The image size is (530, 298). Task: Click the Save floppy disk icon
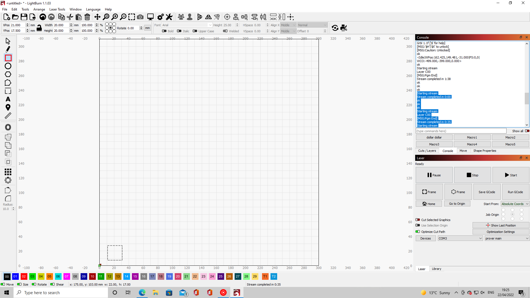(x=24, y=17)
